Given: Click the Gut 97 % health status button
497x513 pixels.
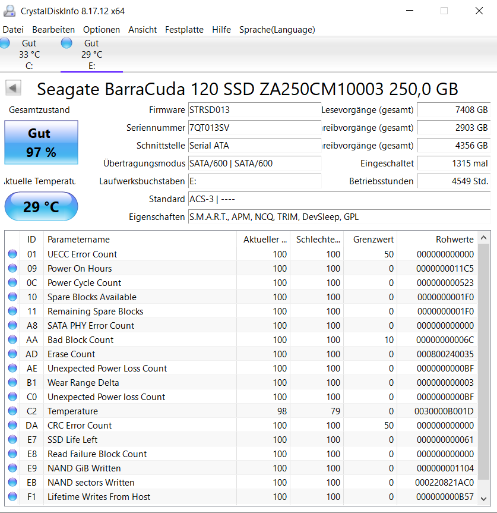Looking at the screenshot, I should (x=41, y=142).
